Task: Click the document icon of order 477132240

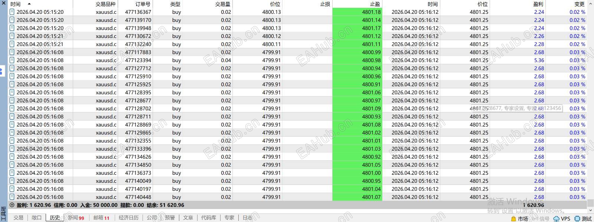Action: [x=12, y=44]
